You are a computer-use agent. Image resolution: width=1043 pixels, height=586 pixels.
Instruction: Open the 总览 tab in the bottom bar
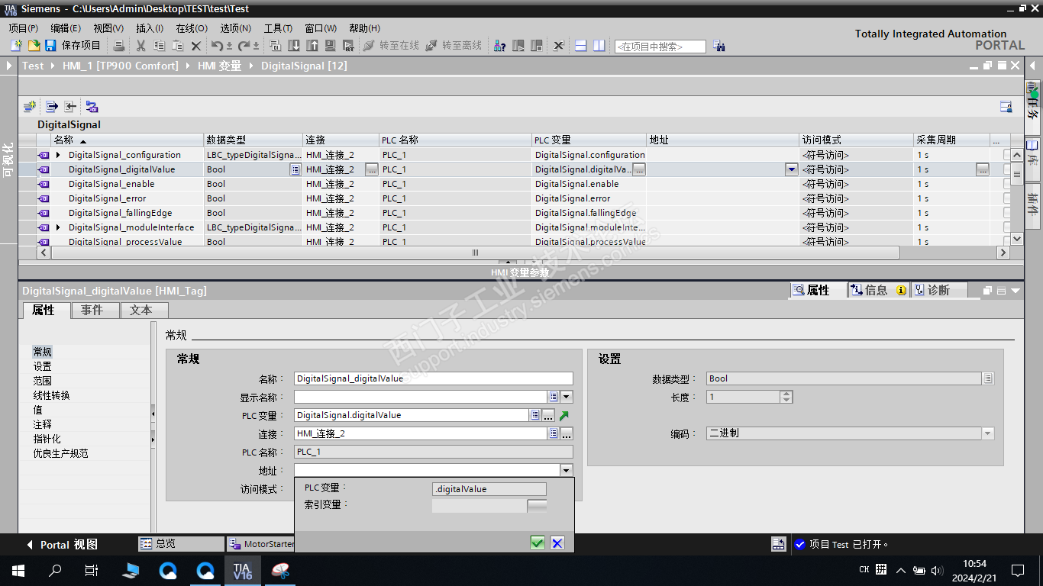[x=181, y=544]
